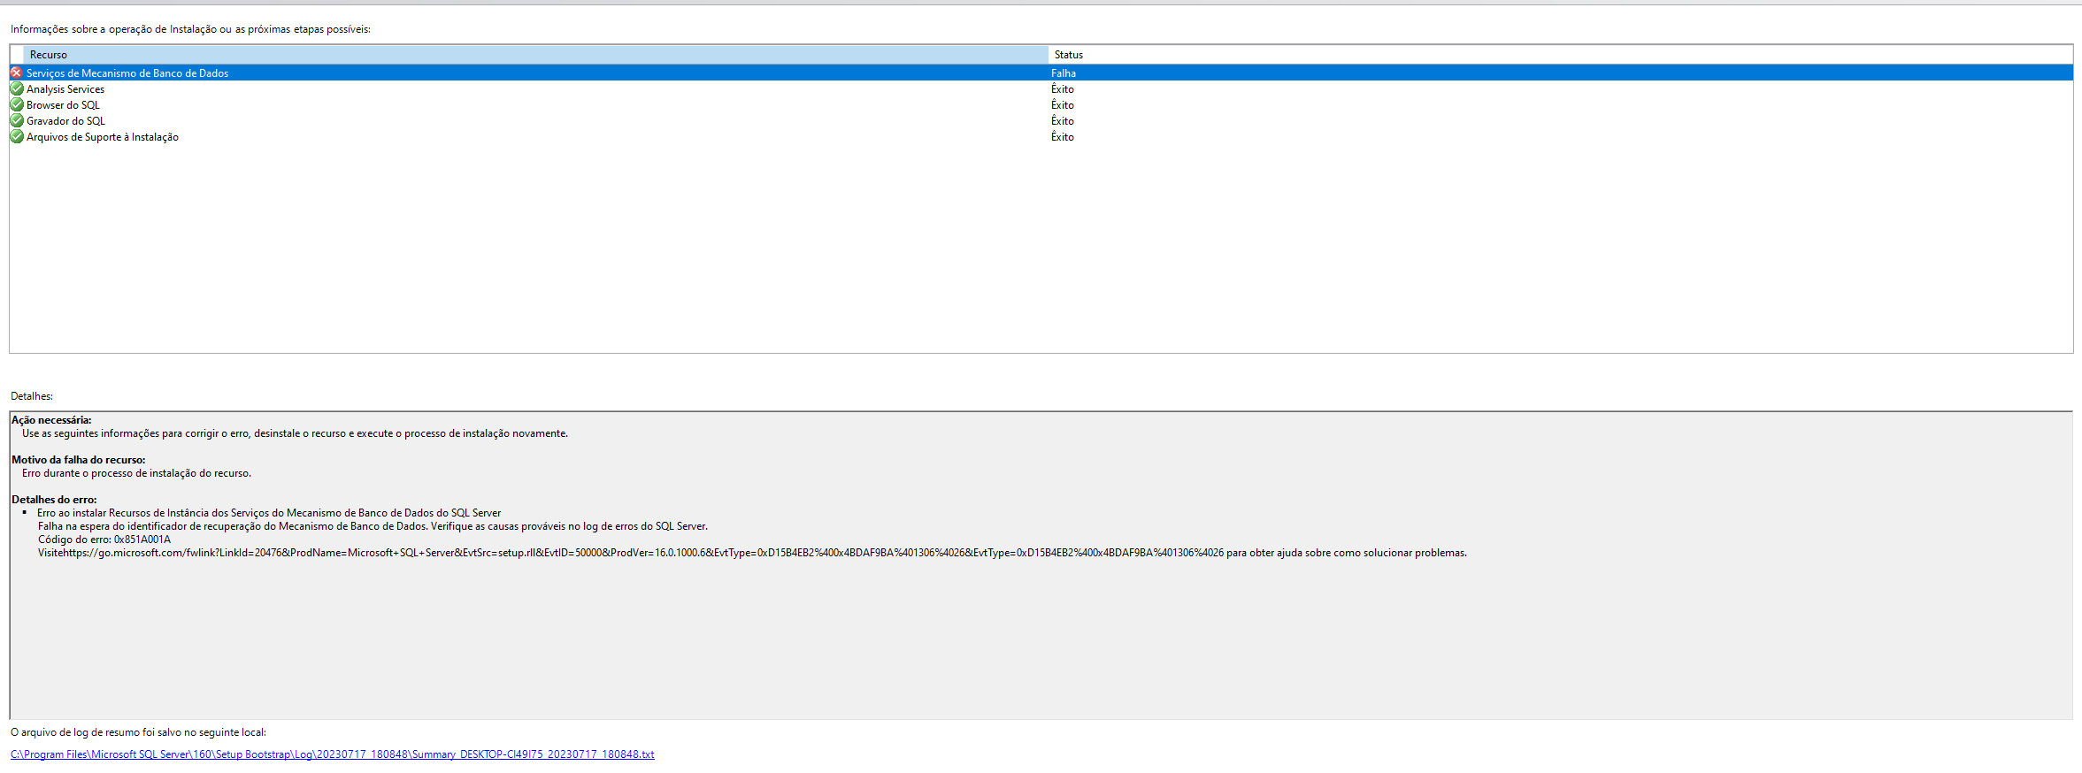2082x773 pixels.
Task: Click the Êxito status of Browser do SQL
Action: coord(1063,105)
